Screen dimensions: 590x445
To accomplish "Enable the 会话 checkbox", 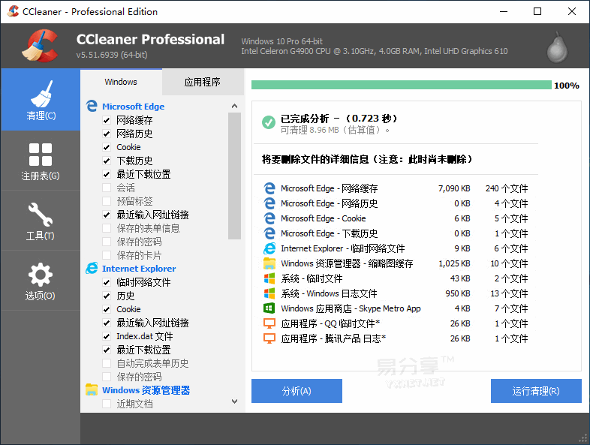I will pyautogui.click(x=107, y=188).
